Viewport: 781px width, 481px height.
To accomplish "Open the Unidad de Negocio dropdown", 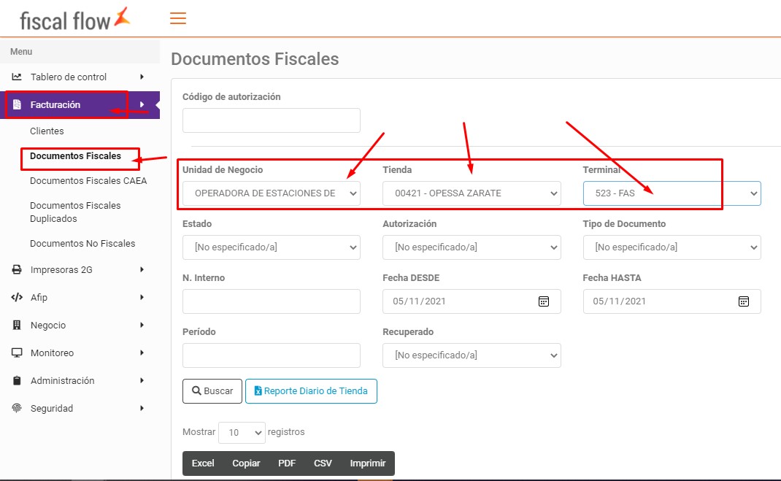I will (271, 193).
